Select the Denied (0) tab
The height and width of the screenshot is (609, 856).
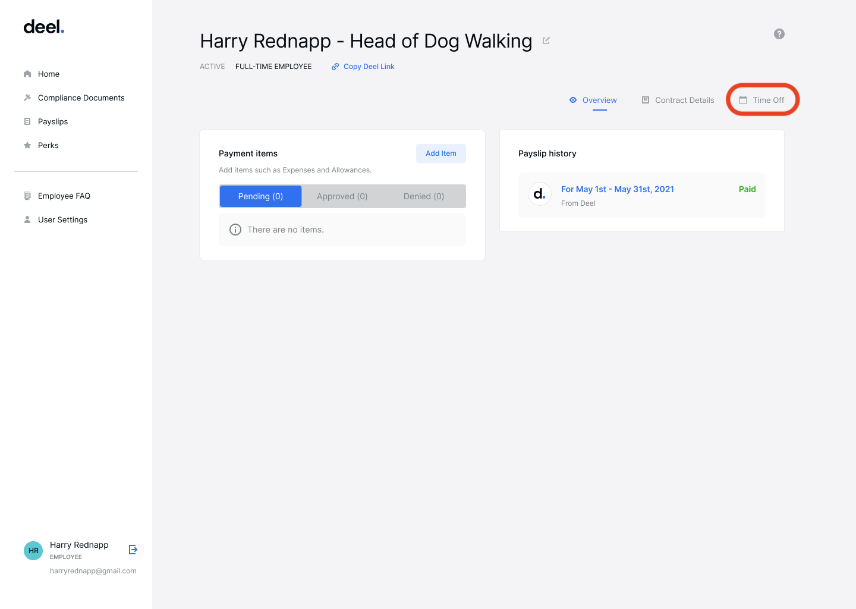pos(424,196)
